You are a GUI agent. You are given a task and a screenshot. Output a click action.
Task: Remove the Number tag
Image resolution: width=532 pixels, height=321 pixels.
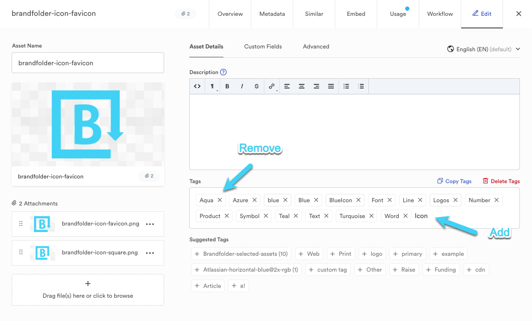(x=497, y=200)
